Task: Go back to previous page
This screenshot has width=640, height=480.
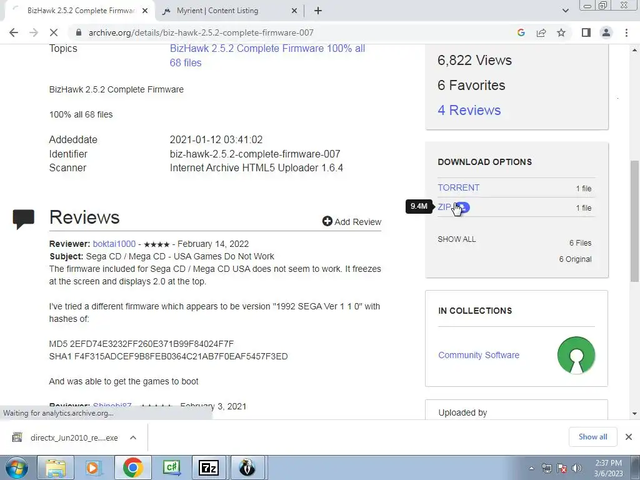Action: point(14,32)
